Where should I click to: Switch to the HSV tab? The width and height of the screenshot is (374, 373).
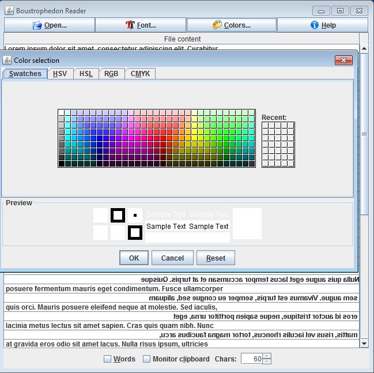(x=60, y=74)
